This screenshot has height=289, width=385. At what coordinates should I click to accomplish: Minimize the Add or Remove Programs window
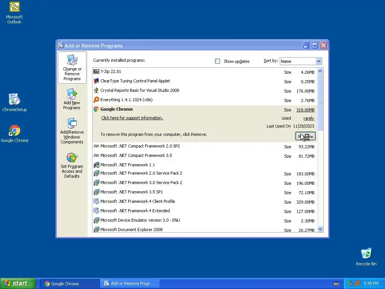tap(306, 46)
